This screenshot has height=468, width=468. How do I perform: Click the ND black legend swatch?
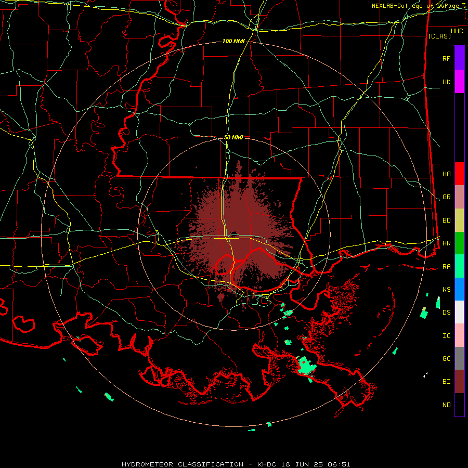tap(459, 405)
